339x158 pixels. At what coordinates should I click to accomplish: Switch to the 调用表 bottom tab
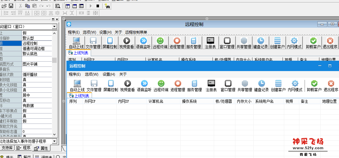[x=44, y=156]
